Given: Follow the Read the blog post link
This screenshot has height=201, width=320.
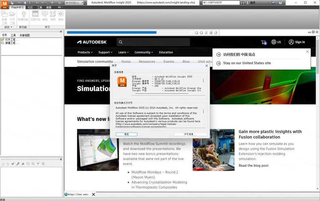Looking at the screenshot, I should 253,165.
